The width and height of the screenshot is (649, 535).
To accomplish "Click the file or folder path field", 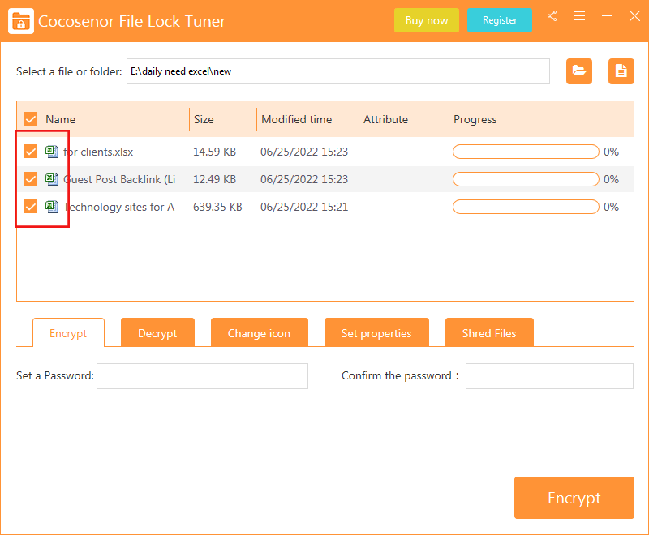I will tap(338, 71).
